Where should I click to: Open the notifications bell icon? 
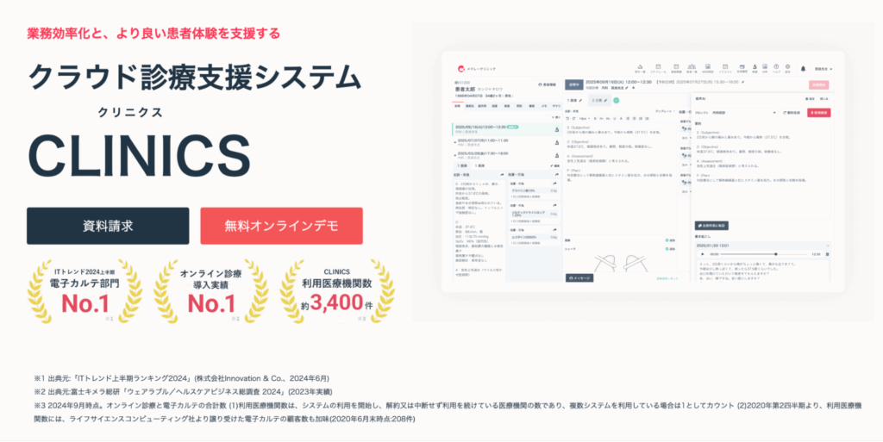point(803,69)
